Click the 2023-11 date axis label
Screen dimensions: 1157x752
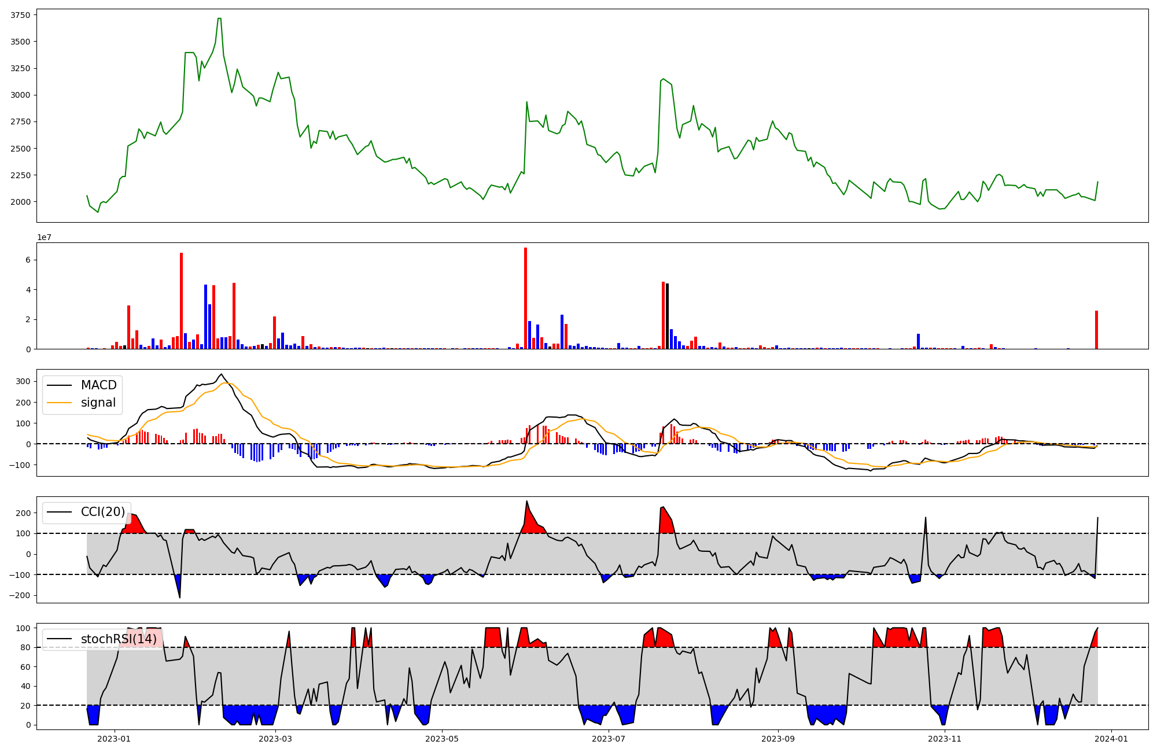click(945, 739)
